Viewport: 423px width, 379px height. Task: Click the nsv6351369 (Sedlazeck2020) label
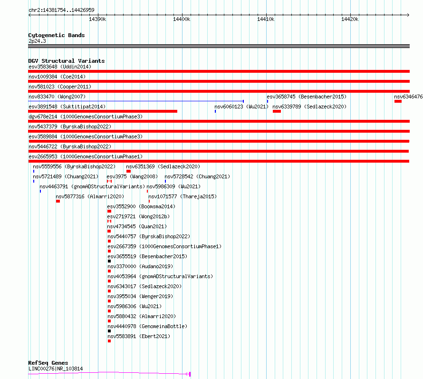click(163, 166)
